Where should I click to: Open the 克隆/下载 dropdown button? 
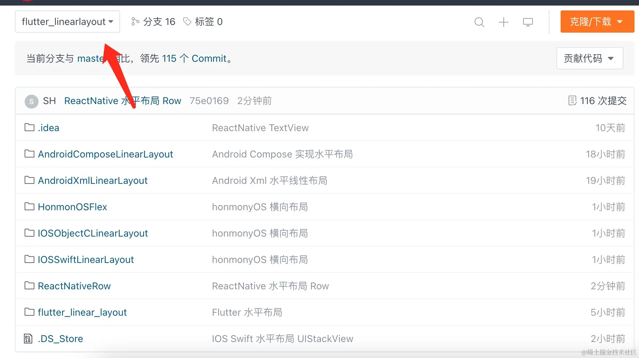pos(597,22)
